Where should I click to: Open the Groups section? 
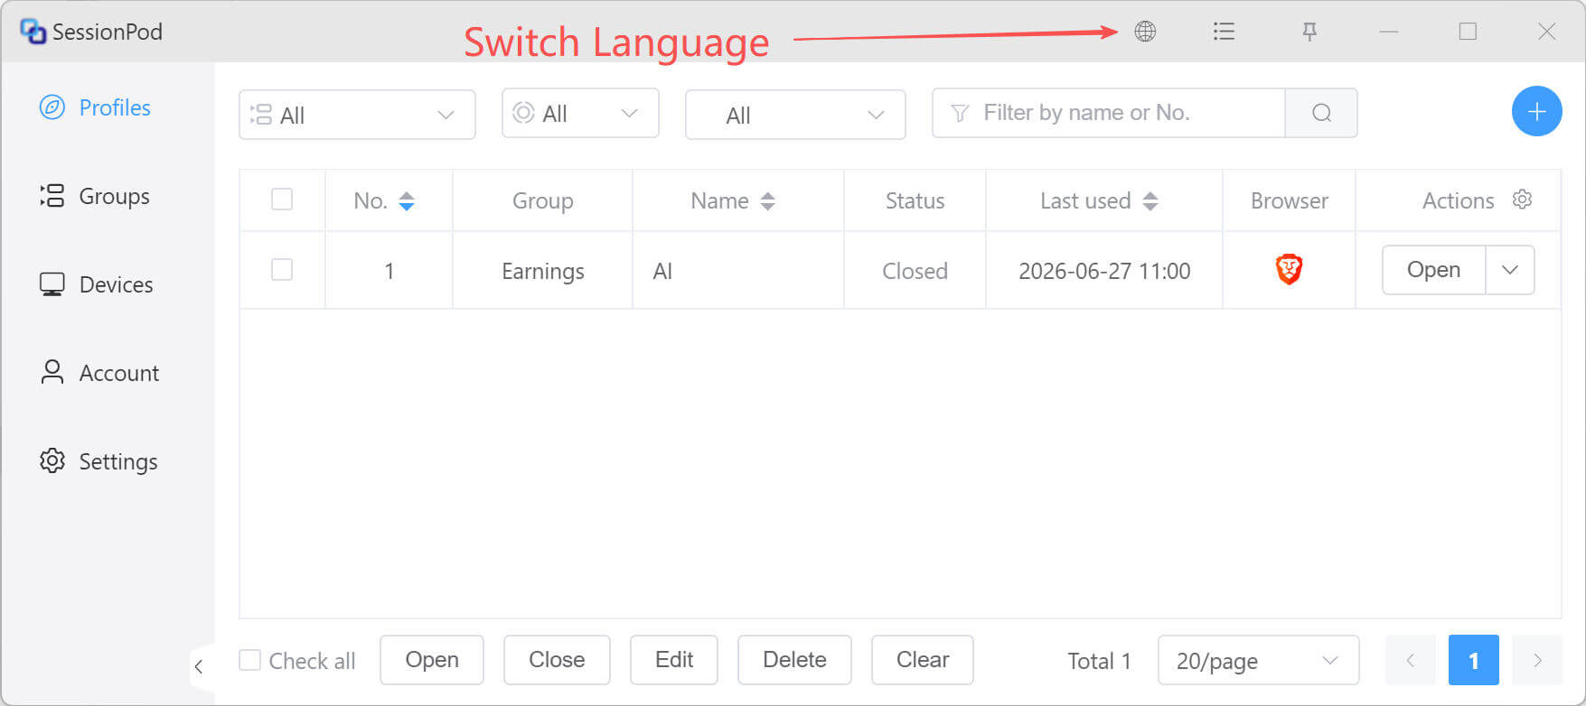pyautogui.click(x=95, y=196)
